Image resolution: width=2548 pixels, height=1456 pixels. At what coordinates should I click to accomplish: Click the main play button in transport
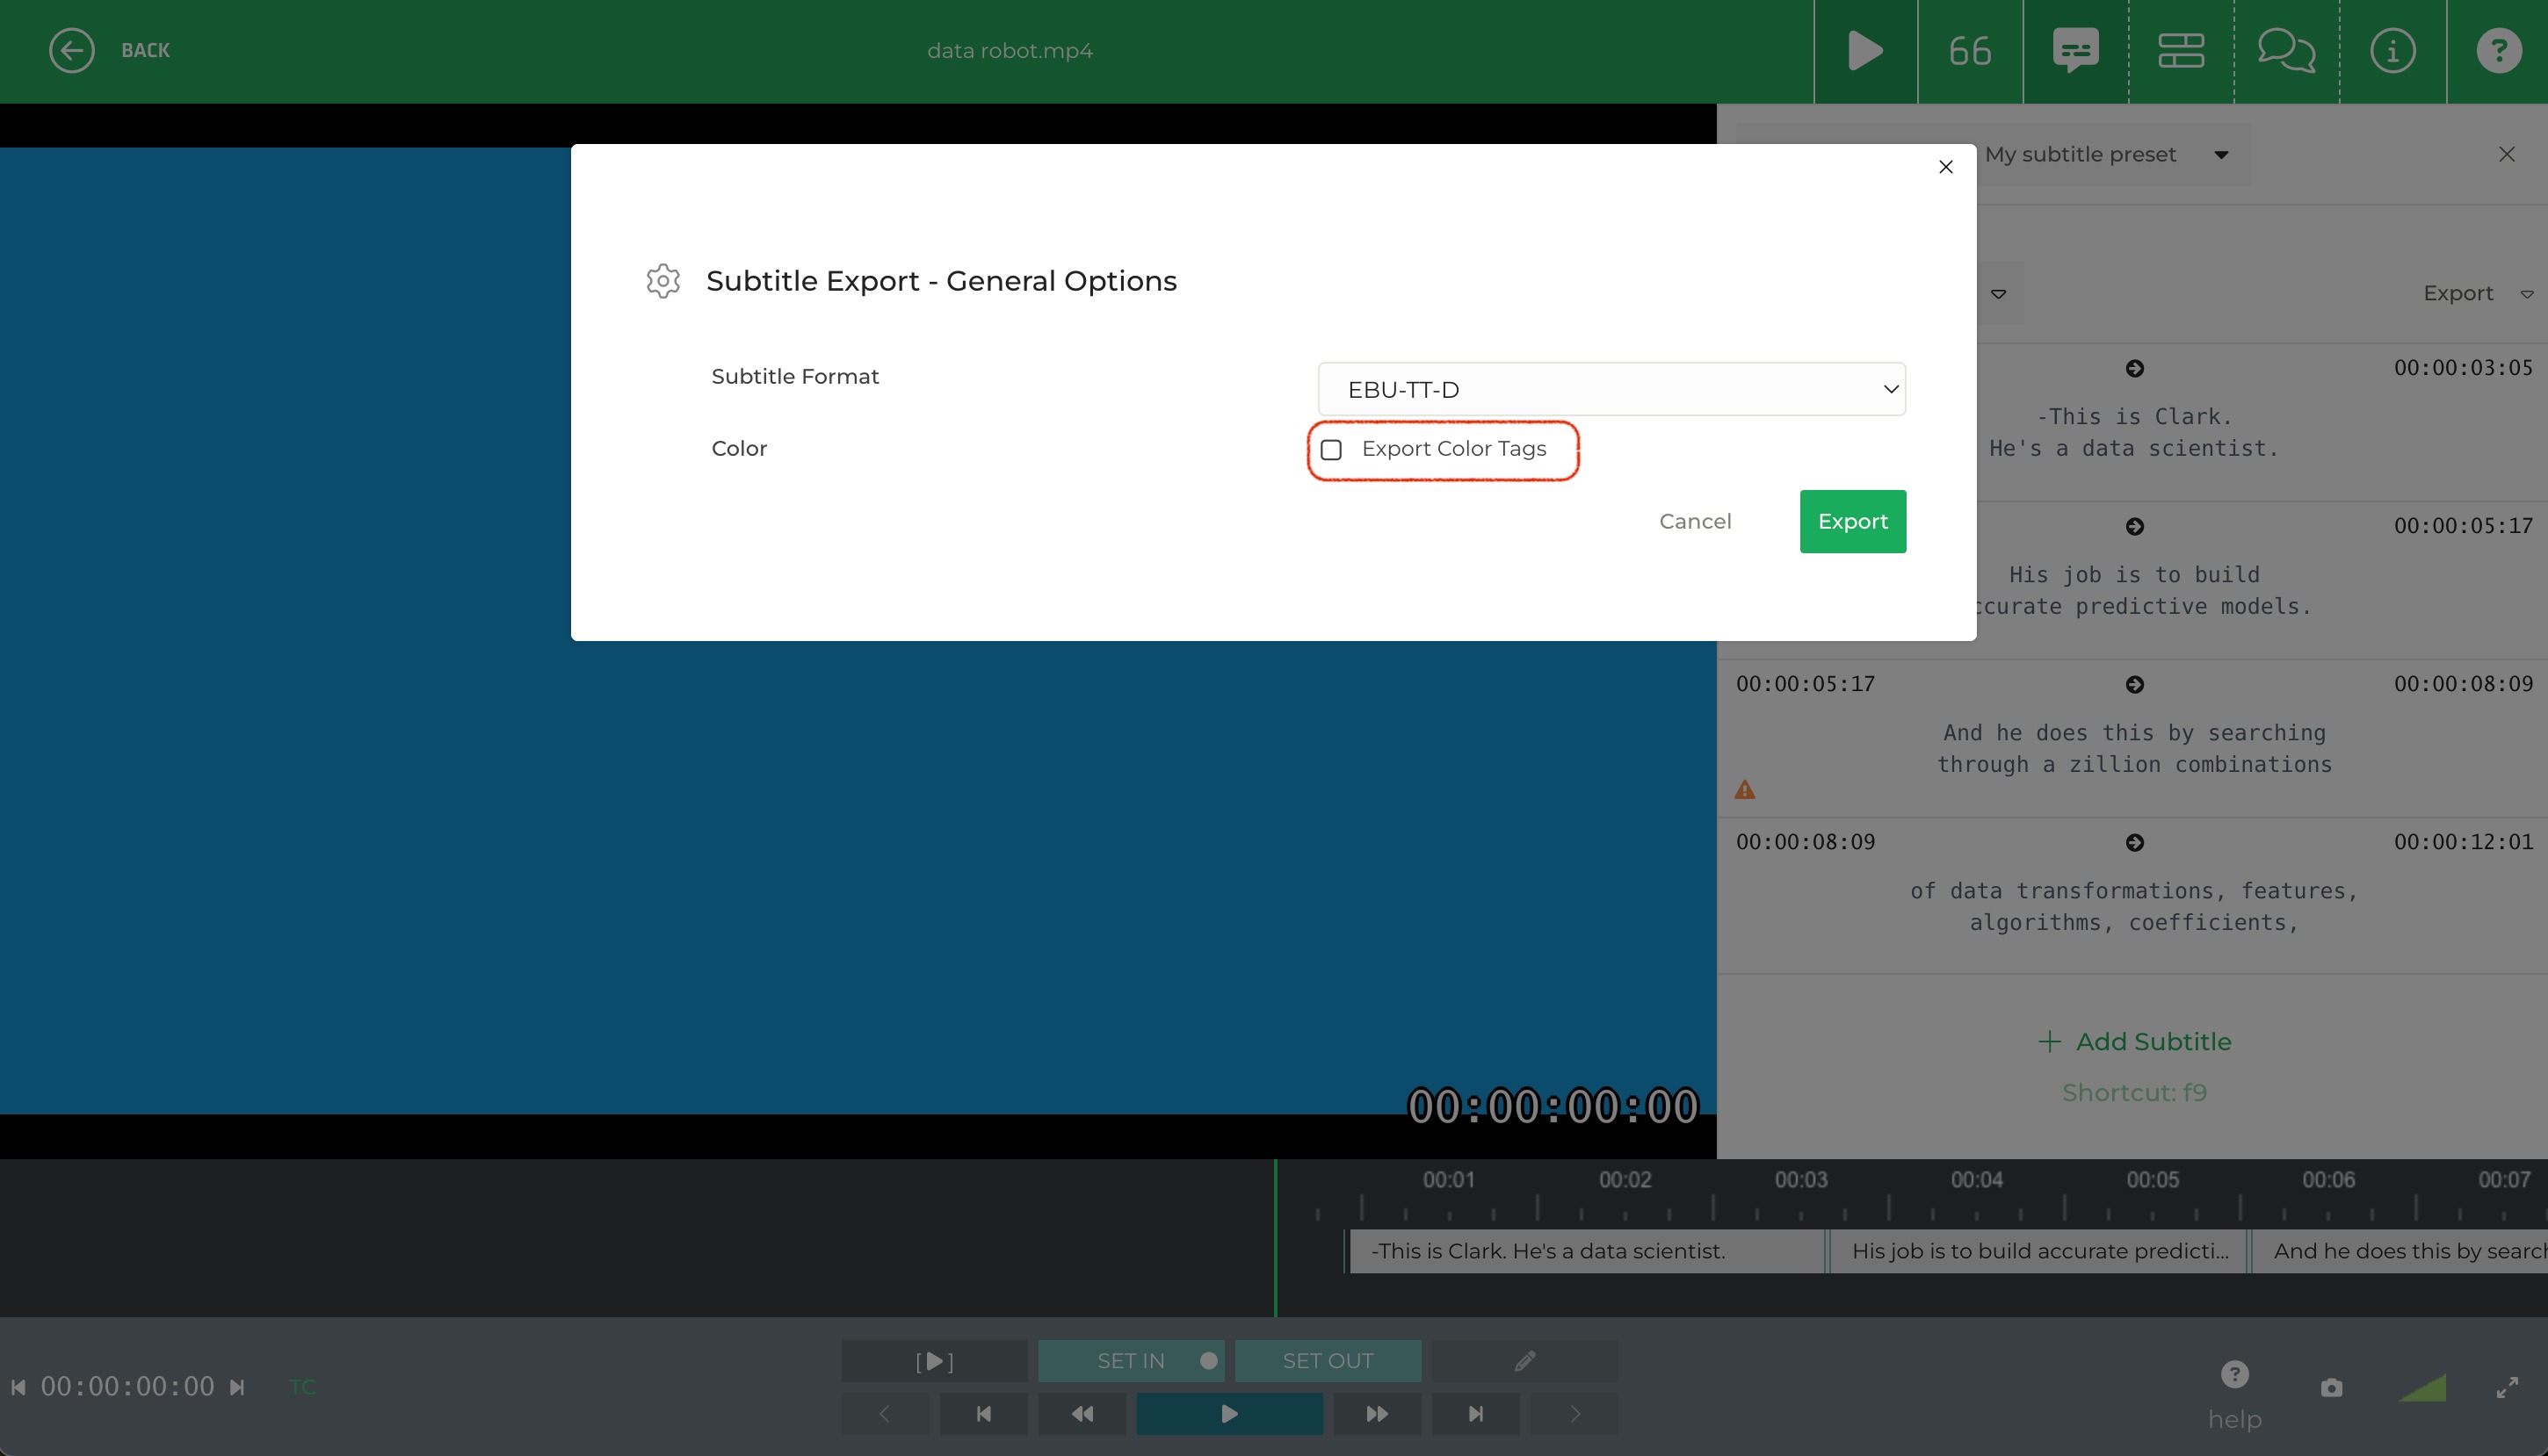[1229, 1414]
